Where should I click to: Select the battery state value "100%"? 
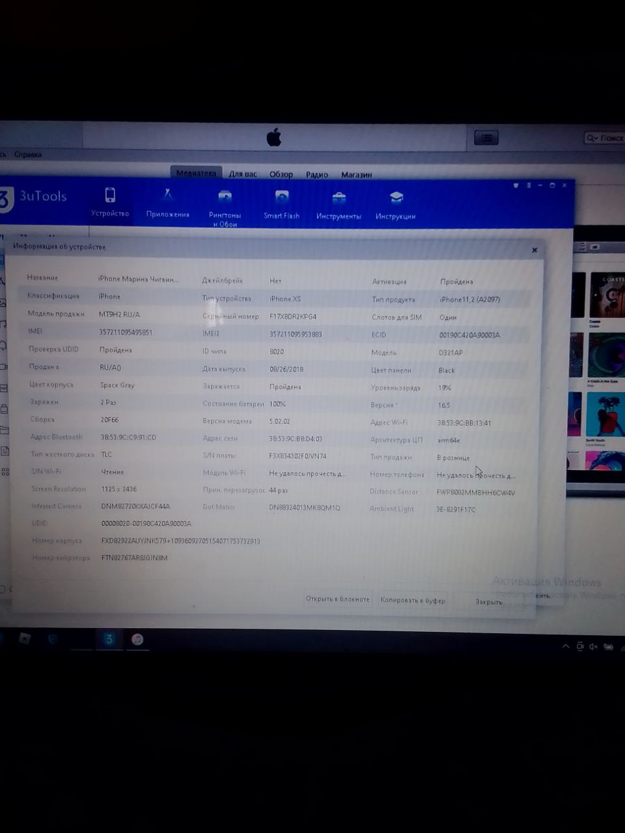click(277, 403)
